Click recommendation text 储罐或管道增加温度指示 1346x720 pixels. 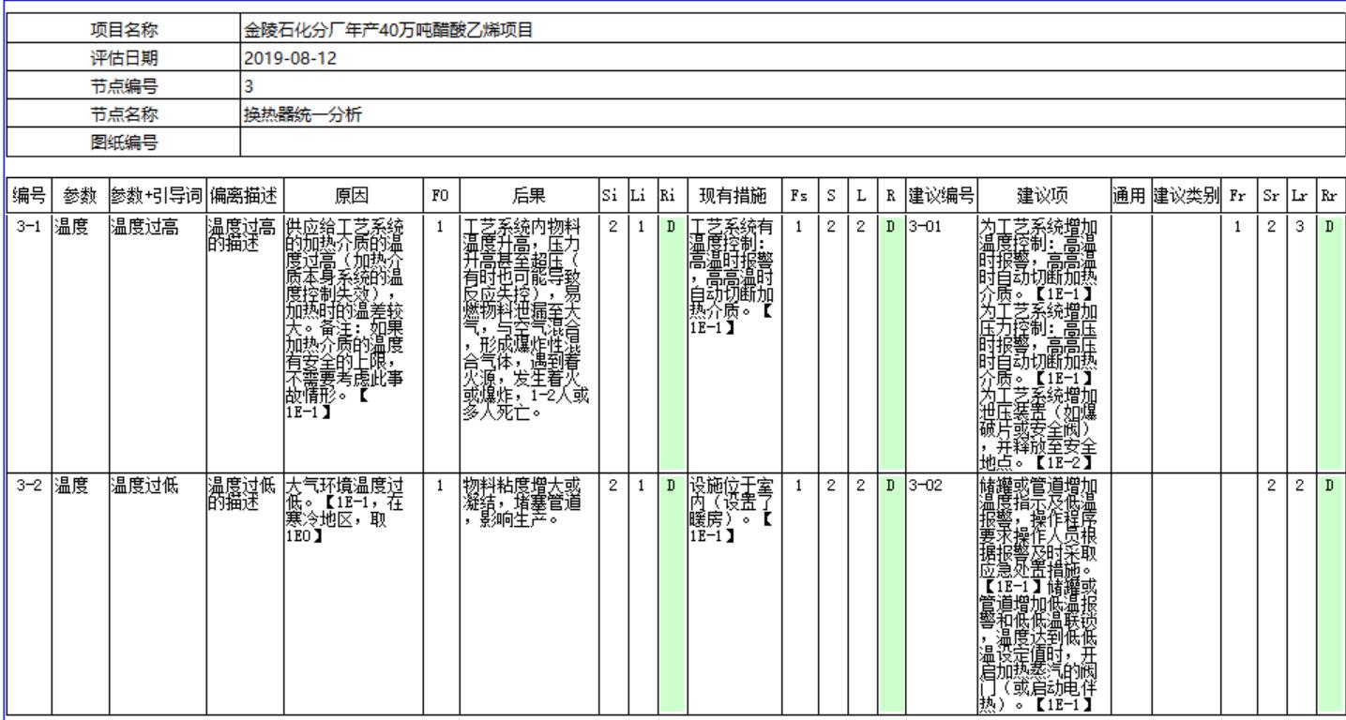pos(1043,594)
